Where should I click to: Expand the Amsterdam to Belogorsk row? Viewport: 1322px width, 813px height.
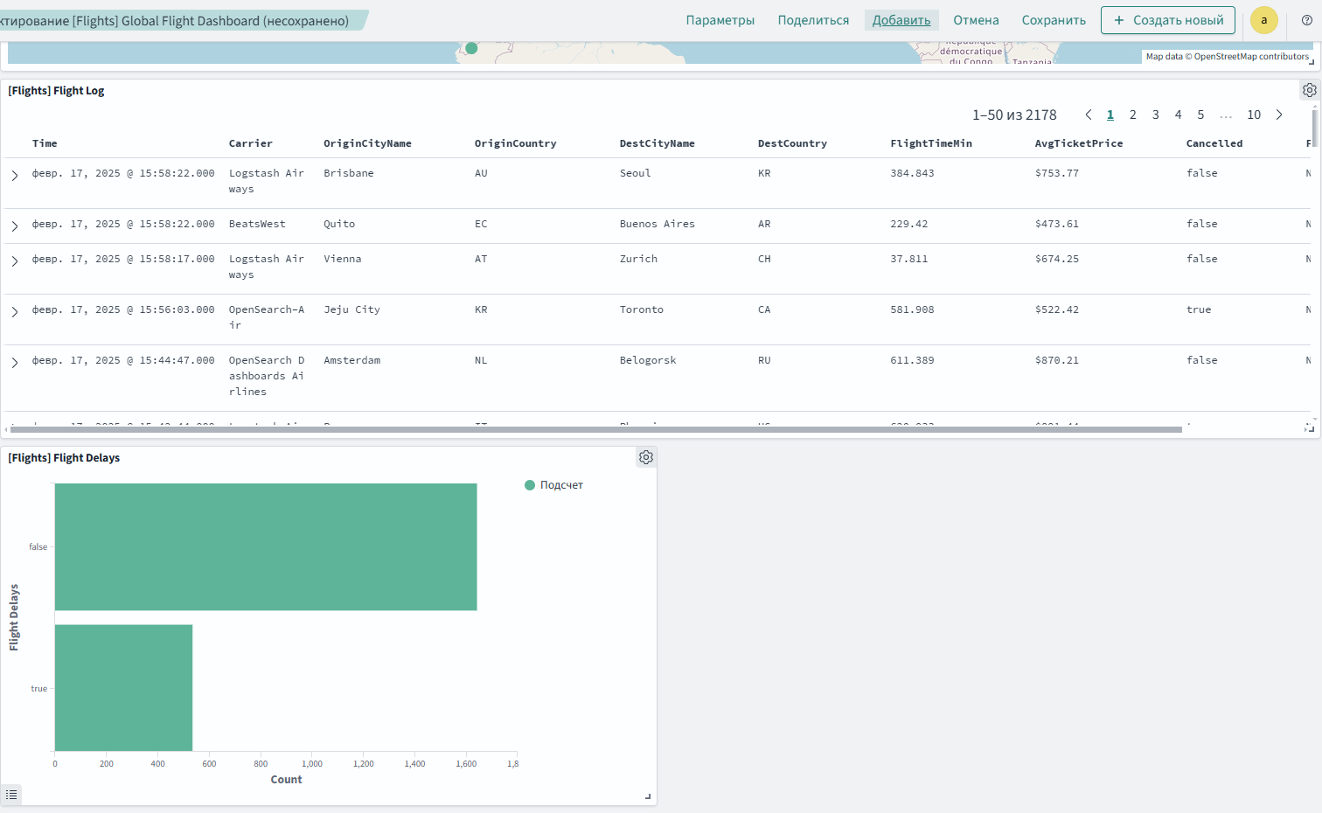pyautogui.click(x=15, y=363)
